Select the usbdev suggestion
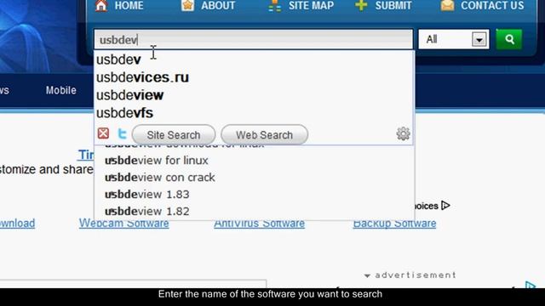 [x=118, y=59]
